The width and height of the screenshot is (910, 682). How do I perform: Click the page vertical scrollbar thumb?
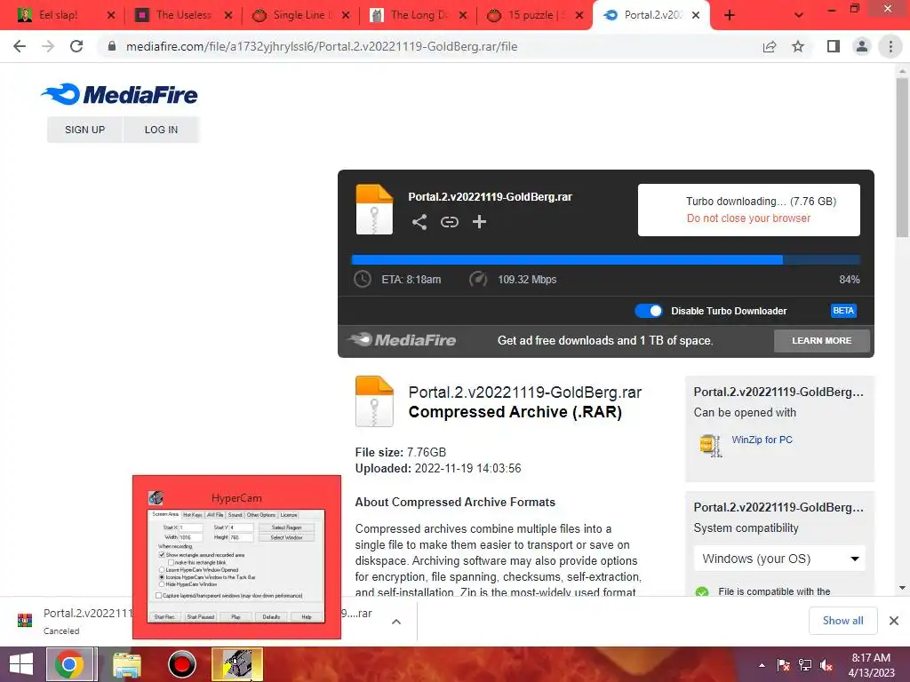click(902, 158)
